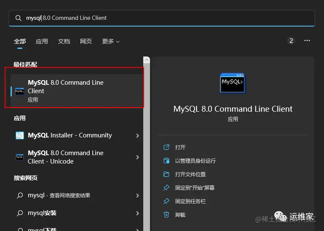Expand the mysql web search chevron
The height and width of the screenshot is (231, 324).
coord(138,196)
